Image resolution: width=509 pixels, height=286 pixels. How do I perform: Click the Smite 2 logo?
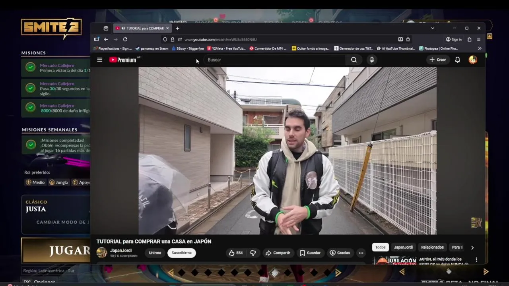(51, 28)
